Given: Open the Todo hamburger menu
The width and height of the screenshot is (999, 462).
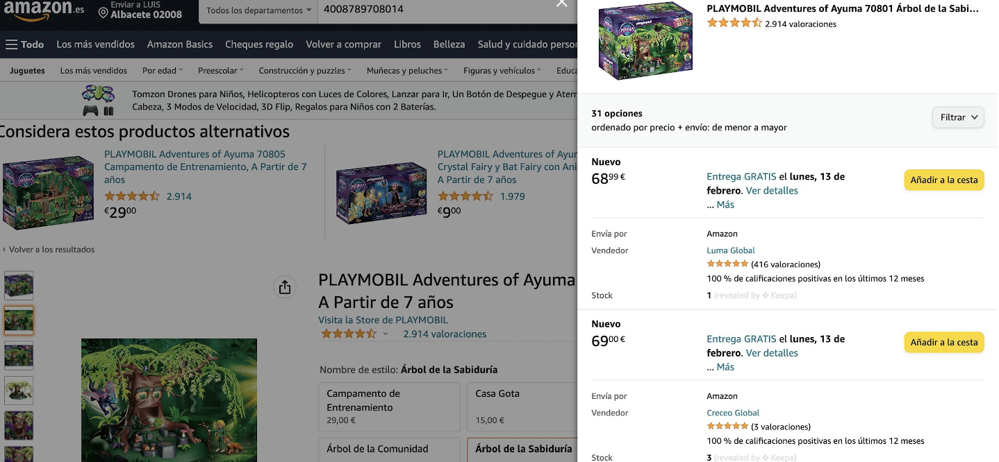Looking at the screenshot, I should click(x=24, y=44).
